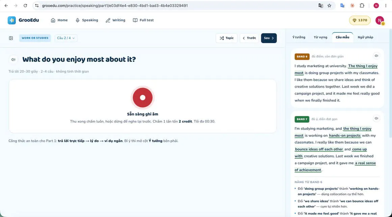This screenshot has width=392, height=217.
Task: Go forward with the browser forward arrow
Action: coord(16,5)
